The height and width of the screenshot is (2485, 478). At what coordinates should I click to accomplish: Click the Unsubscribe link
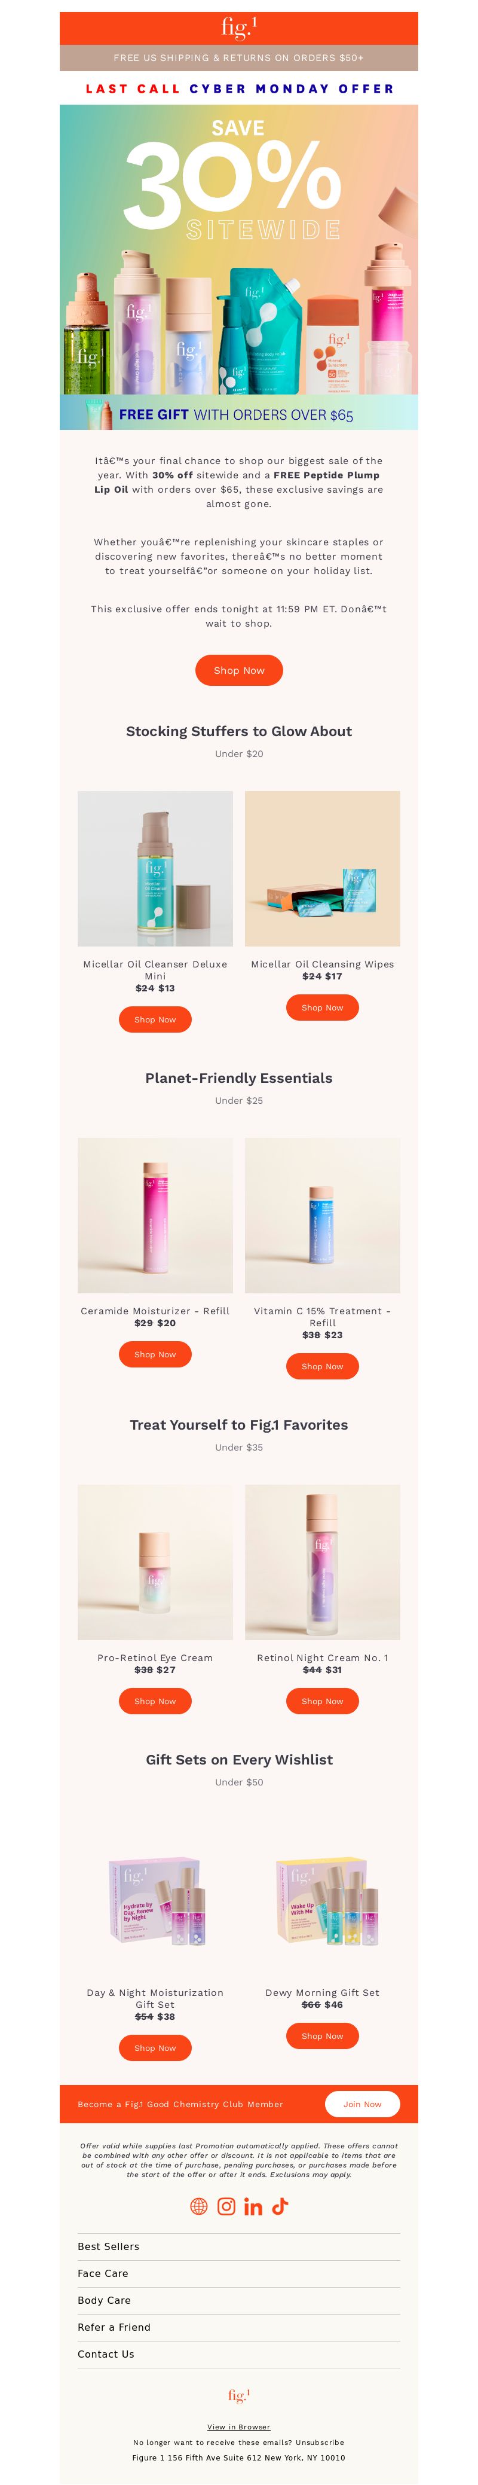[x=320, y=2443]
